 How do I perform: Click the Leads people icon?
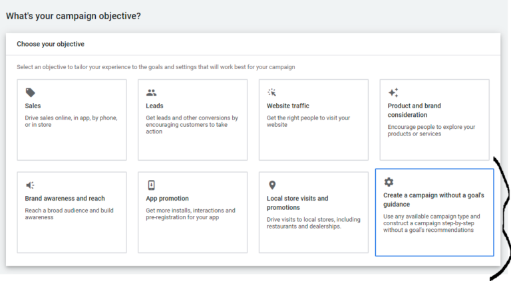point(151,93)
